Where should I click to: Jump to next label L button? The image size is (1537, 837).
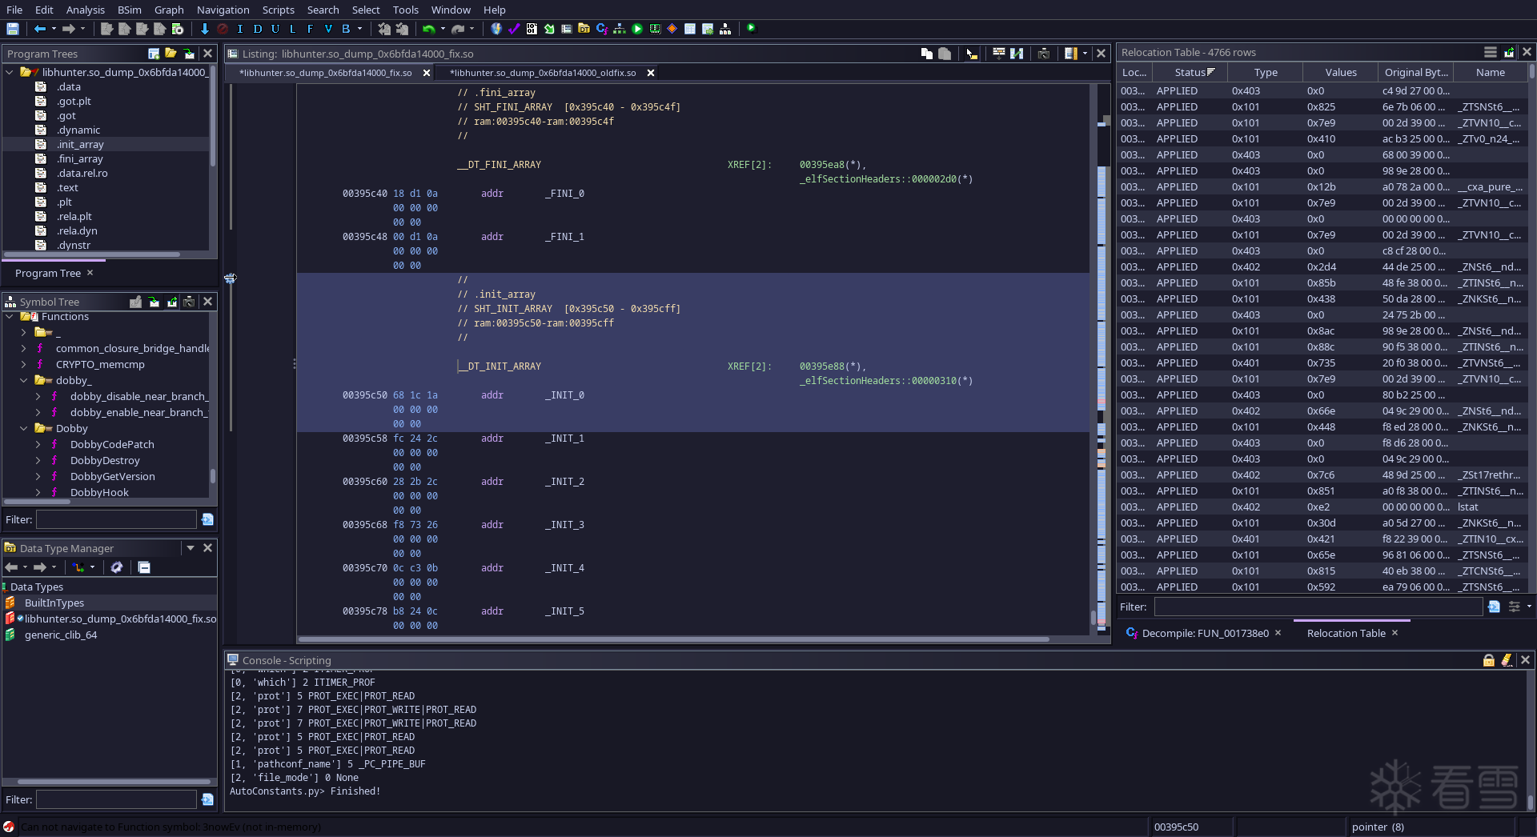293,29
